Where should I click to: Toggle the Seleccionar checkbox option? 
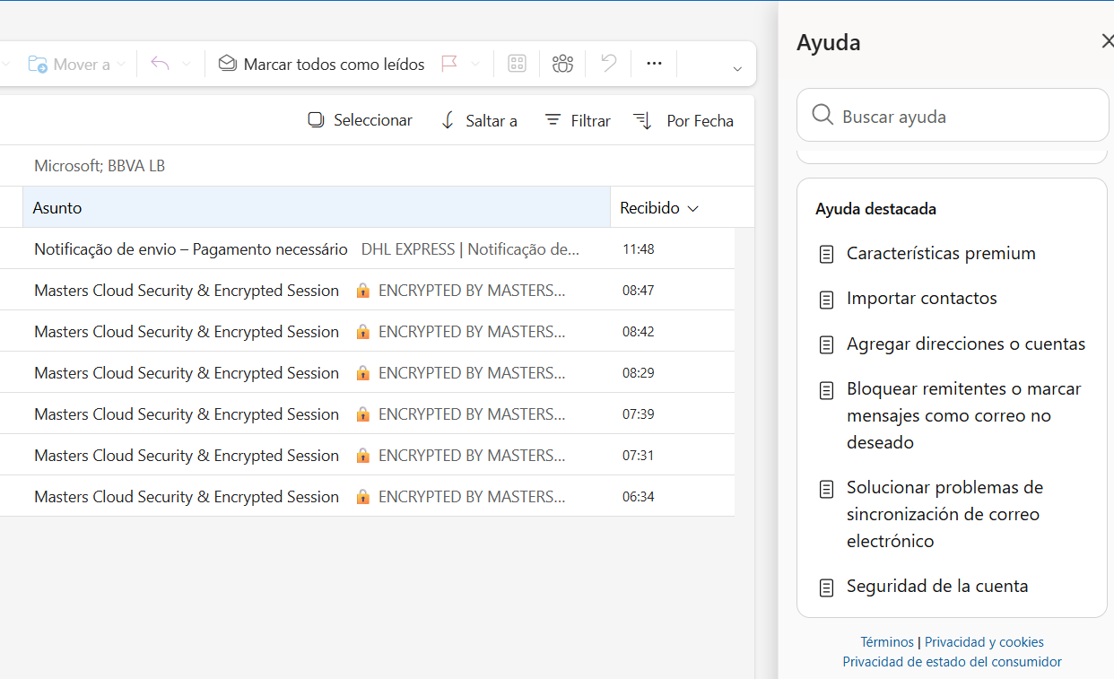(360, 120)
